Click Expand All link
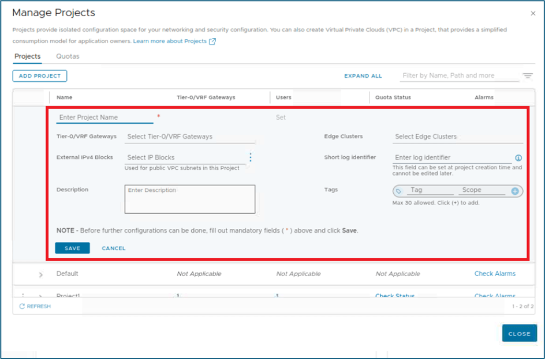 (363, 76)
